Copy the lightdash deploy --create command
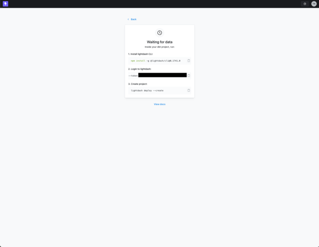The height and width of the screenshot is (247, 319). click(189, 90)
